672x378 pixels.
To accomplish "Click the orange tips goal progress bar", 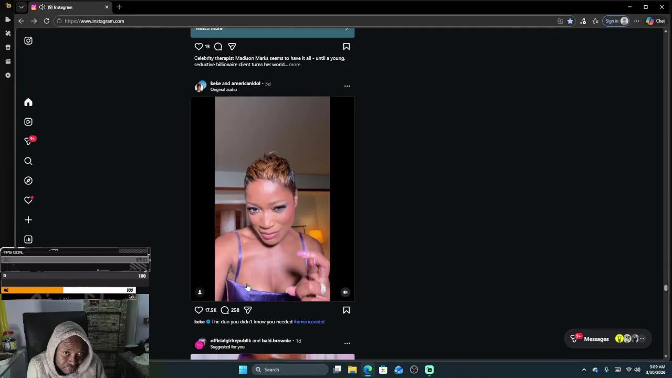I will [32, 290].
